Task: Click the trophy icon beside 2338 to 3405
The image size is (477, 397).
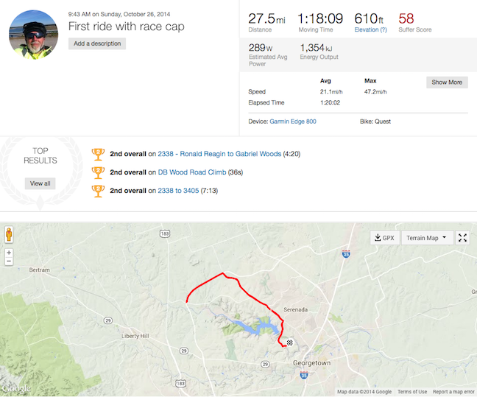Action: 98,191
